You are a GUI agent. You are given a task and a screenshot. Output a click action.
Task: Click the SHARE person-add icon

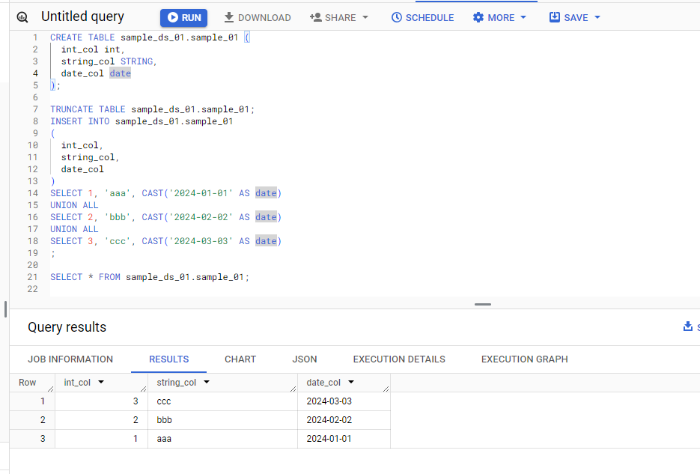(316, 17)
